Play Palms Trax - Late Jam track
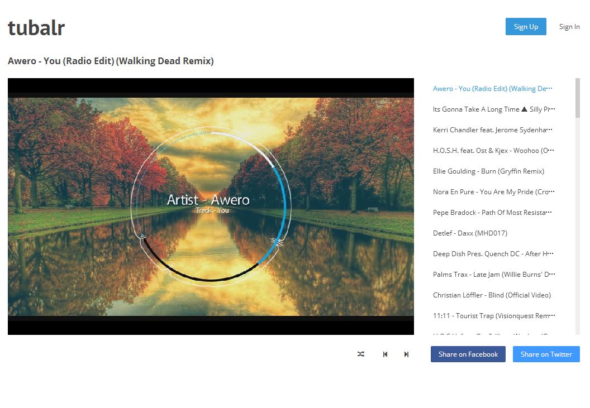 [x=494, y=275]
